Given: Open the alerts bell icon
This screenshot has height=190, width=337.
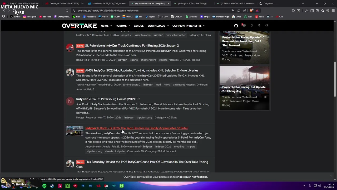Looking at the screenshot, I should pyautogui.click(x=252, y=26).
